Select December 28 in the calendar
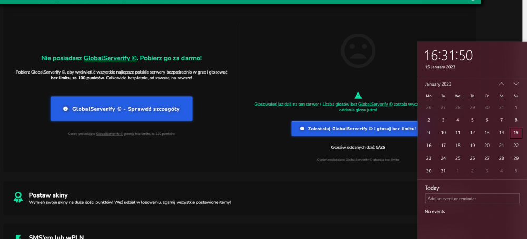 point(458,107)
